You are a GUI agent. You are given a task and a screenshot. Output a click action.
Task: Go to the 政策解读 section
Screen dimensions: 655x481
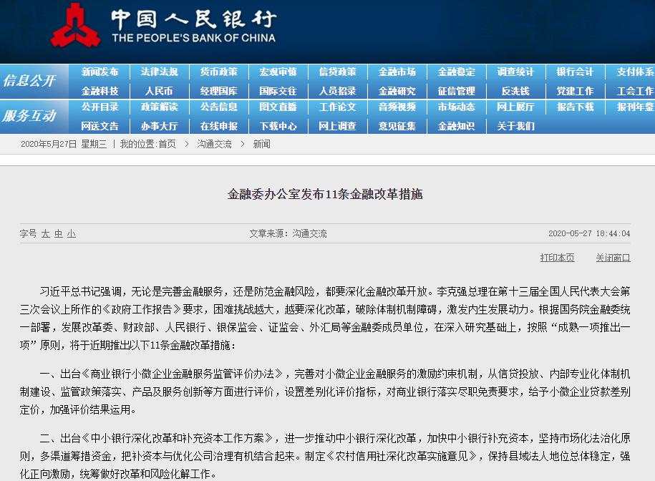tap(159, 107)
